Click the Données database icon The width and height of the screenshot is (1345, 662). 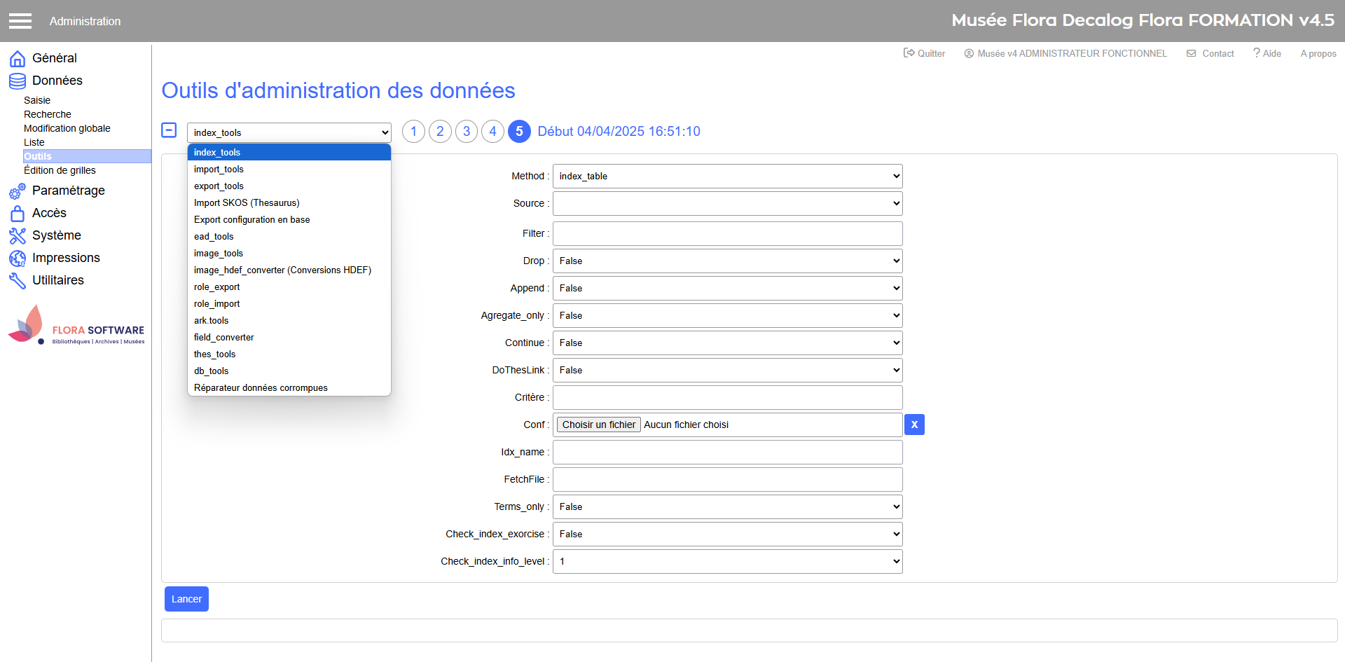coord(18,81)
